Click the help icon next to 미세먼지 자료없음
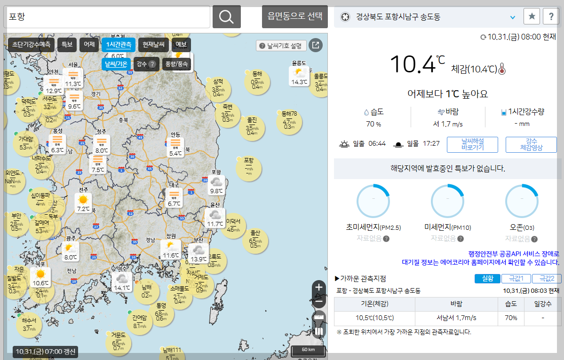Viewport: 564px width, 360px height. [x=461, y=239]
